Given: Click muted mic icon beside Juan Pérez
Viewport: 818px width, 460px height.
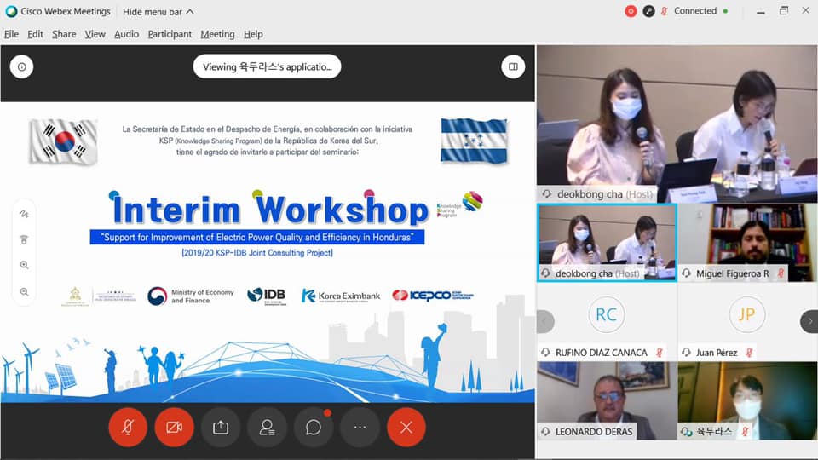Looking at the screenshot, I should [x=749, y=353].
